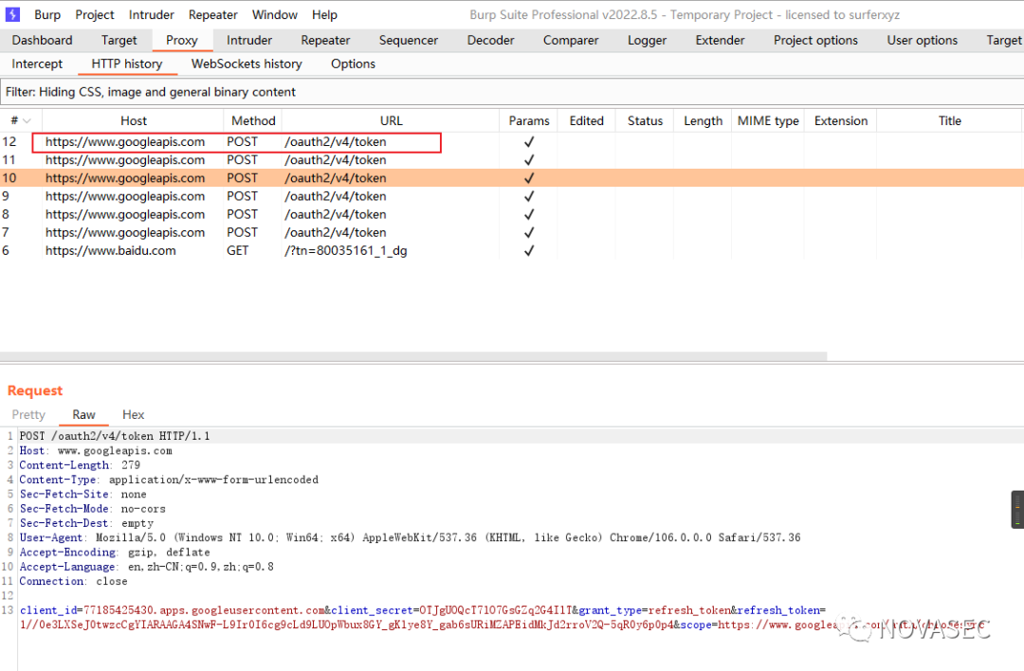
Task: Sort by the Host column header
Action: (134, 120)
